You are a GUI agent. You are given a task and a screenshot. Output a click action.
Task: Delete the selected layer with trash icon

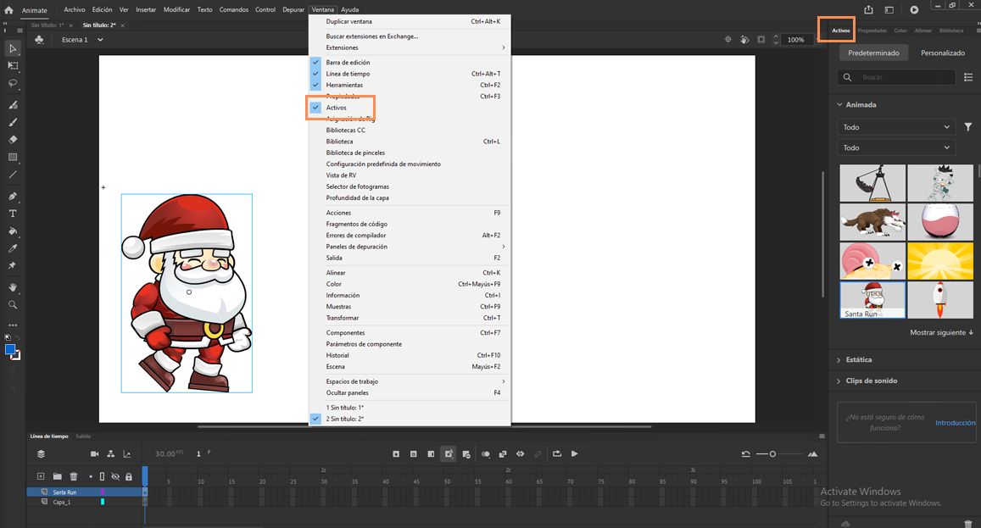click(73, 476)
